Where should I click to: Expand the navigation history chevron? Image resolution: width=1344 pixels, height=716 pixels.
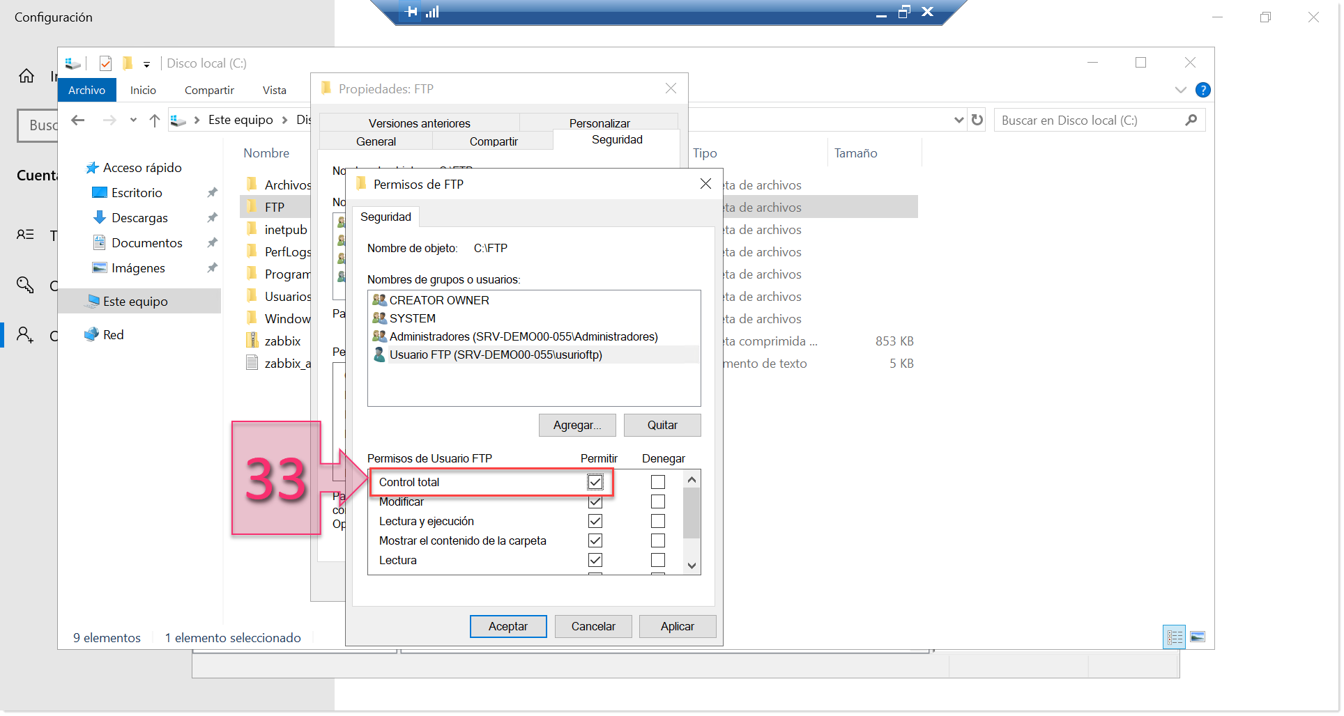click(x=133, y=120)
